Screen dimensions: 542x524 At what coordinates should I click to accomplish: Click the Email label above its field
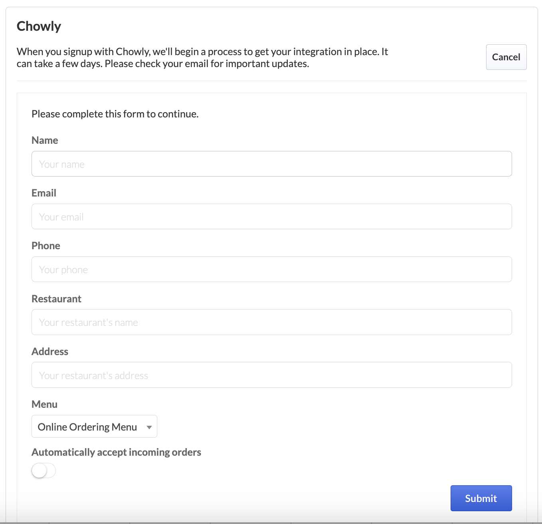(x=44, y=193)
